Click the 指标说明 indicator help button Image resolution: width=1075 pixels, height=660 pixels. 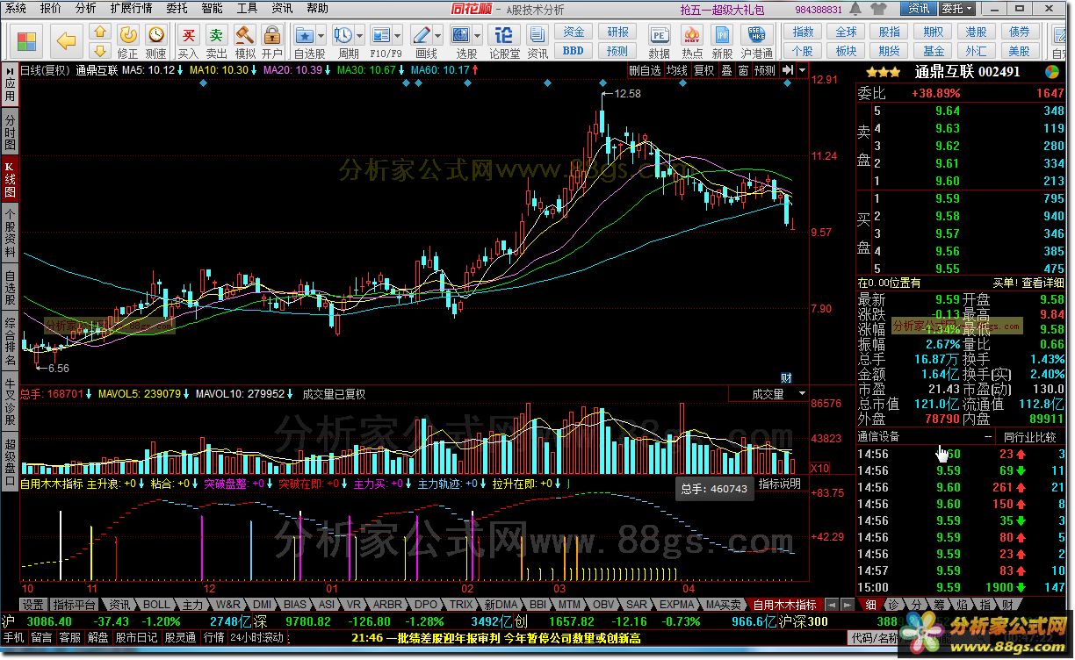click(x=780, y=484)
